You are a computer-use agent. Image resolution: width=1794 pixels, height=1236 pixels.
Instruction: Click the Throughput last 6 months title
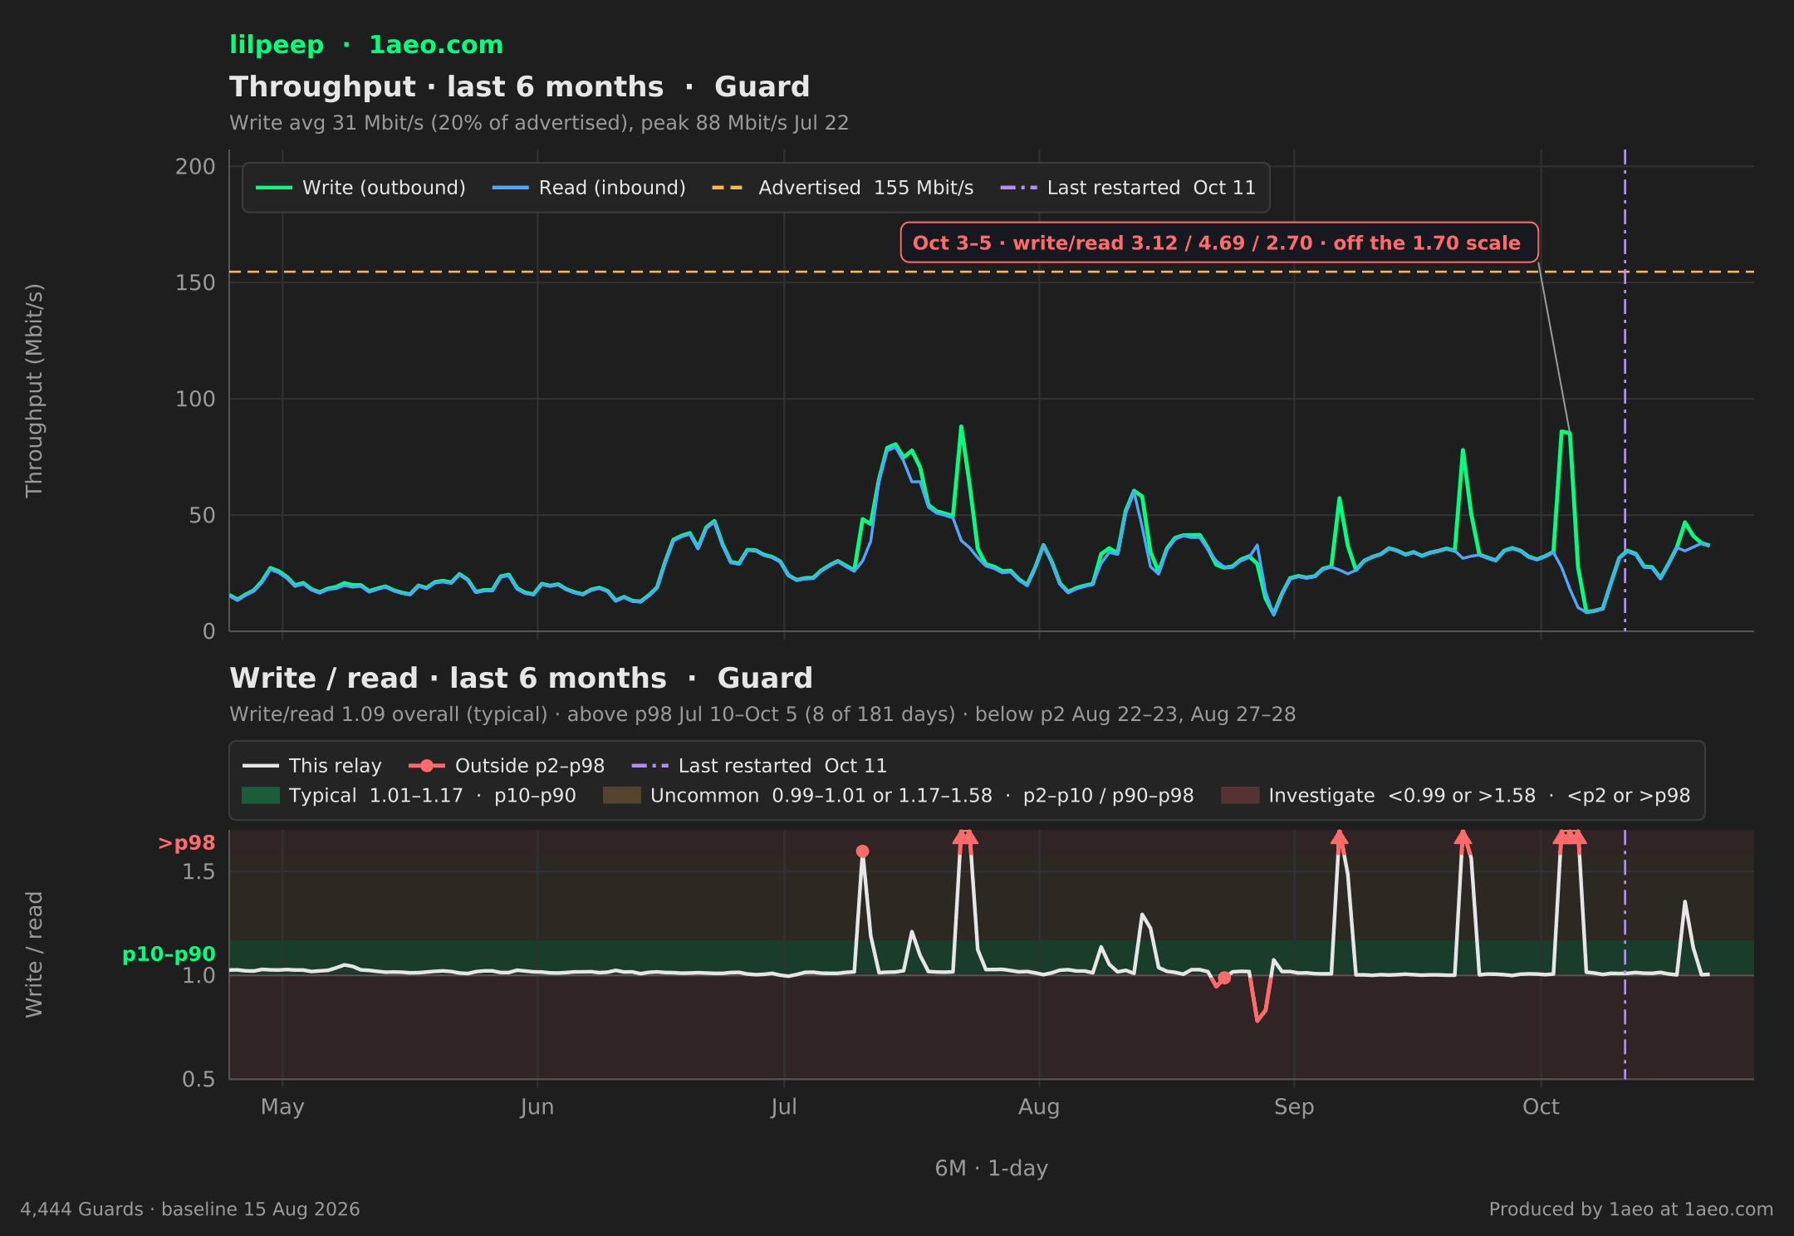pyautogui.click(x=520, y=87)
